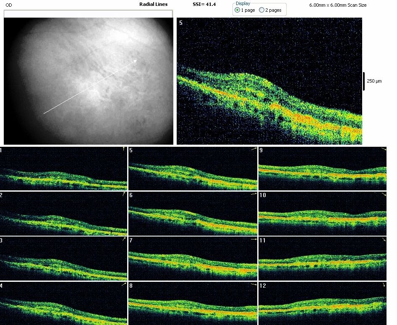Open radial scan thumbnail number 10
The width and height of the screenshot is (397, 325).
[x=322, y=213]
